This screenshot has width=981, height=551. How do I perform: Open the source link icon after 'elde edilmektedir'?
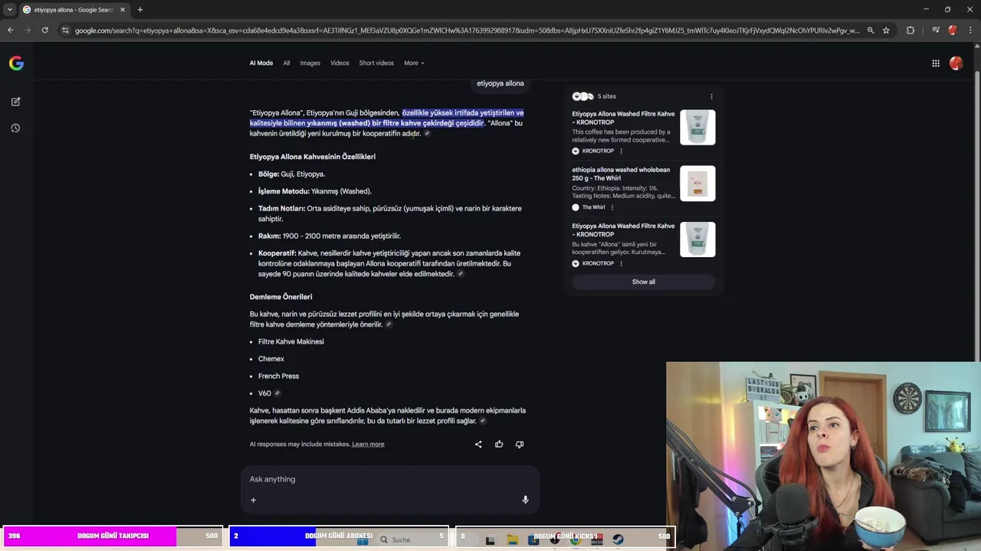(x=461, y=274)
